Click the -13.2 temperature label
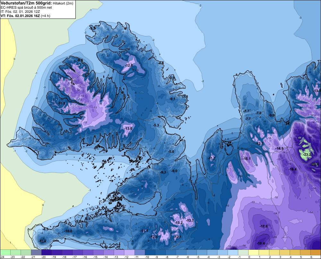The height and width of the screenshot is (259, 321). coord(178,222)
